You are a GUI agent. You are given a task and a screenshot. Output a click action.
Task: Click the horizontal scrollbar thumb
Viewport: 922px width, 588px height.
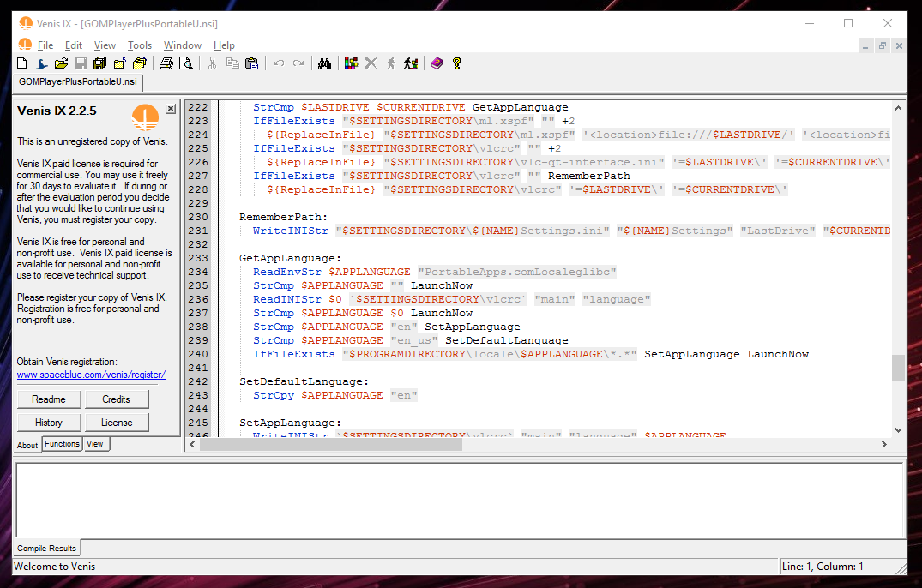(x=331, y=445)
